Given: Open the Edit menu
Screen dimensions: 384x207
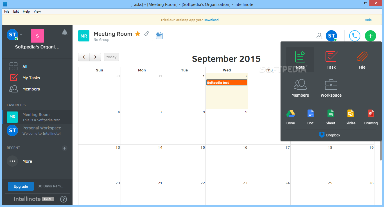Looking at the screenshot, I should coord(16,11).
